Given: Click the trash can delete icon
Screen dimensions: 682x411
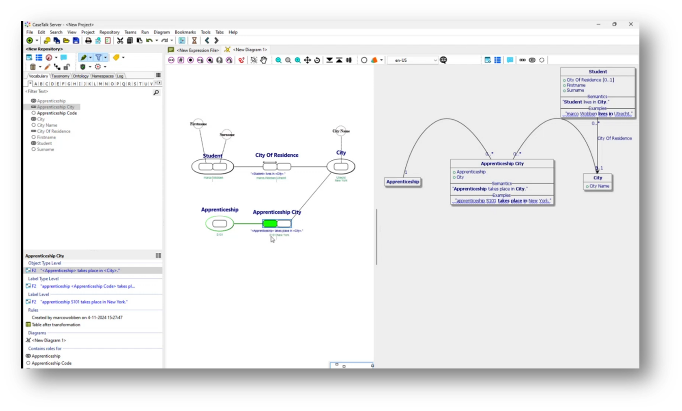Looking at the screenshot, I should pos(33,67).
